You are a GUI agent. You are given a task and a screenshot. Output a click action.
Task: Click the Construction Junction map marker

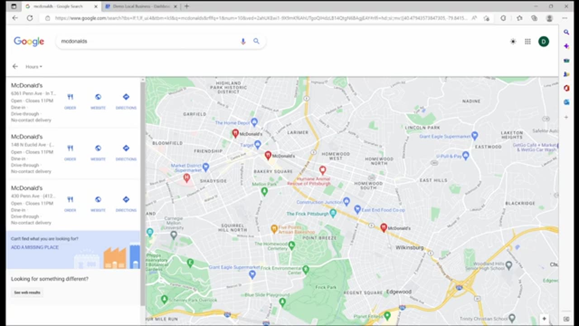pyautogui.click(x=346, y=201)
